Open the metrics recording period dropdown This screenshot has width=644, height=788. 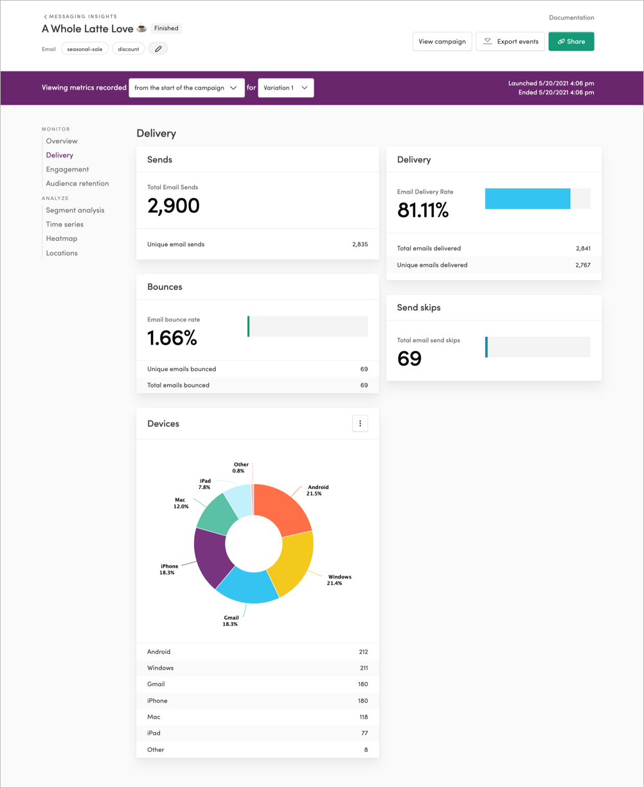[186, 87]
